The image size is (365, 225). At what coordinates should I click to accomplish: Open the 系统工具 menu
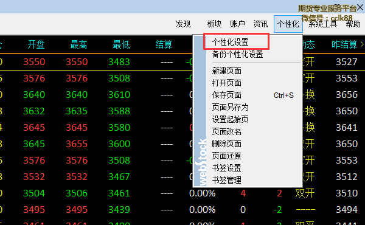point(322,24)
